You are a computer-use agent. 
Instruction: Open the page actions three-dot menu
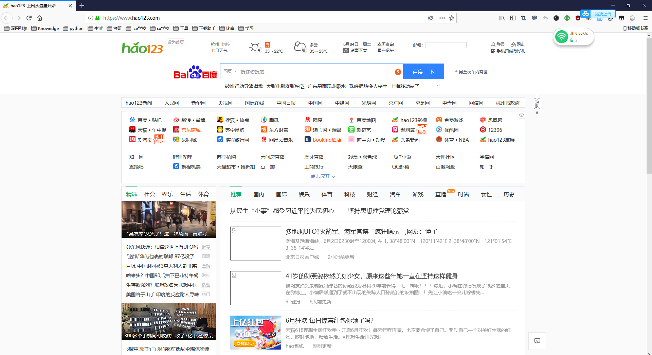(x=442, y=18)
